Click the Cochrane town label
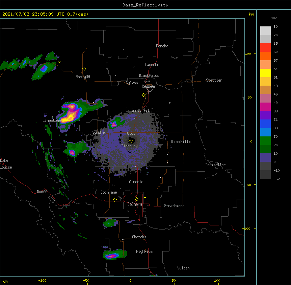This screenshot has height=285, width=291. 109,192
